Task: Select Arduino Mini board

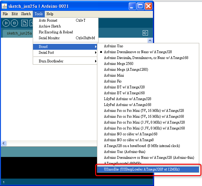Action: coord(148,75)
